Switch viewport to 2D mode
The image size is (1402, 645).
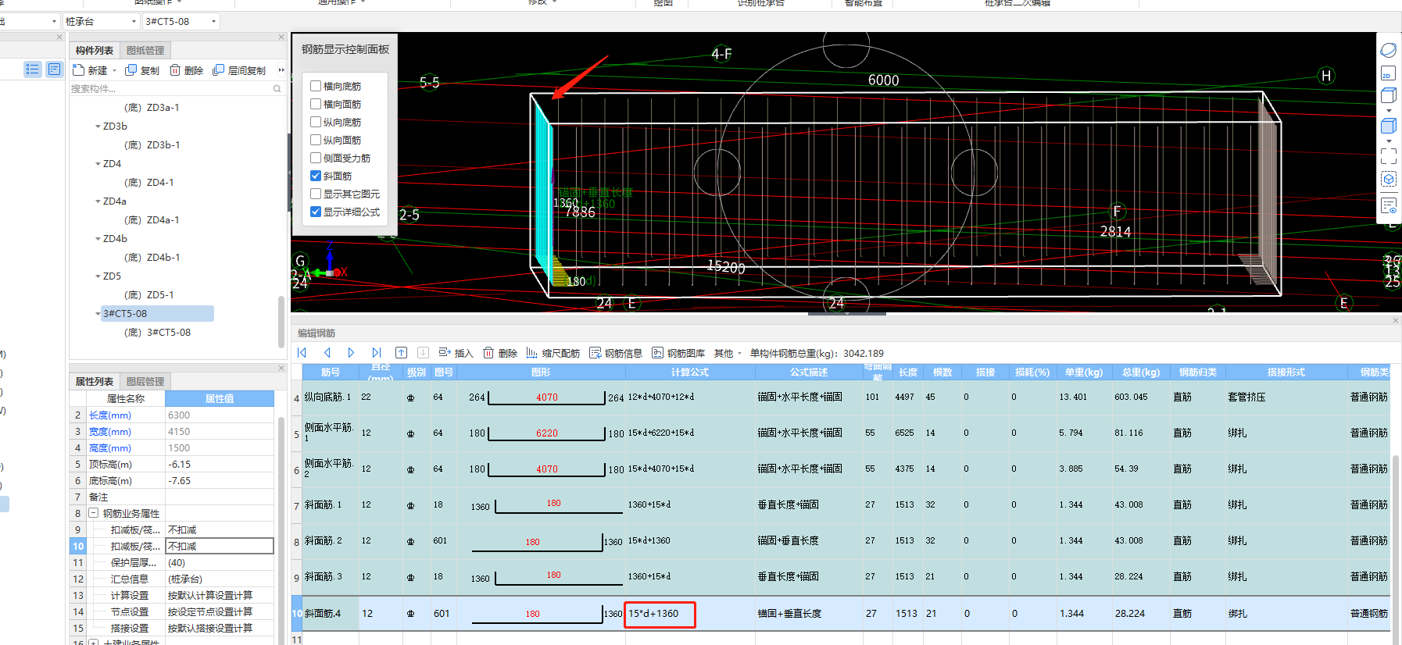click(1388, 73)
